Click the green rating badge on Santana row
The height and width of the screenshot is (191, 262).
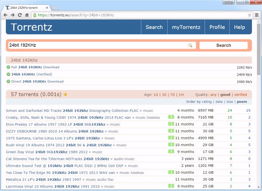click(x=171, y=138)
